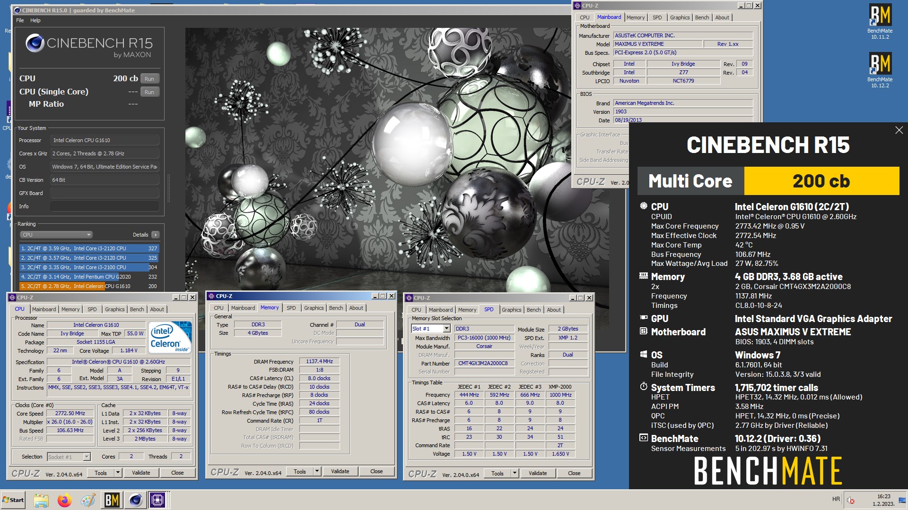Click Validate in CPU-Z CPU window
Image resolution: width=908 pixels, height=510 pixels.
(x=141, y=473)
